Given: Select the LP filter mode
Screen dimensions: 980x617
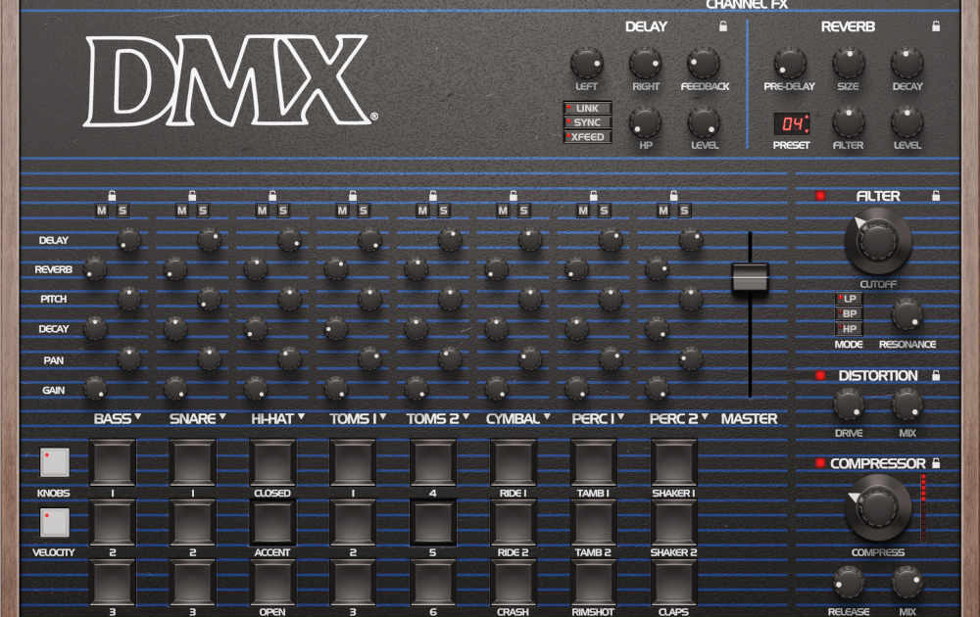Looking at the screenshot, I should pos(849,299).
